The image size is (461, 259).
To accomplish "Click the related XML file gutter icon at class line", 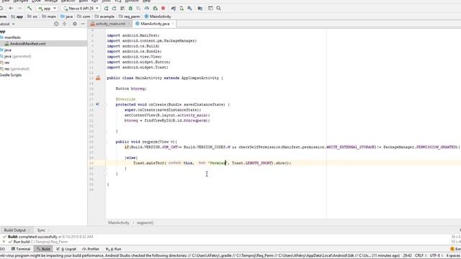I will point(98,78).
